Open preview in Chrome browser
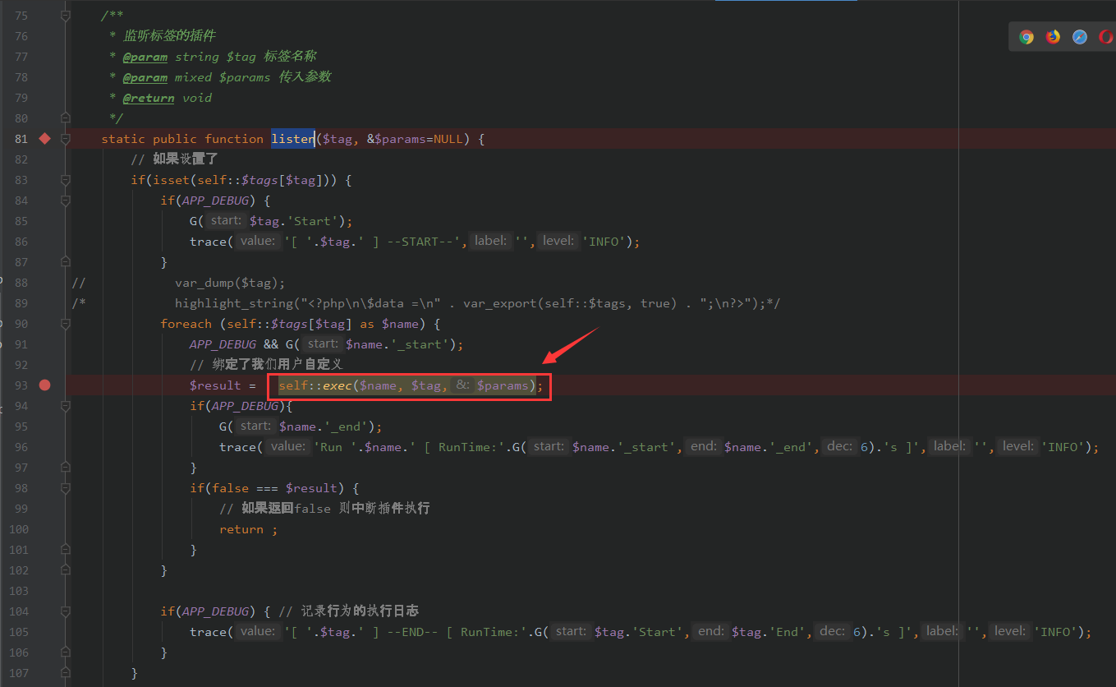Image resolution: width=1116 pixels, height=687 pixels. (x=1026, y=37)
